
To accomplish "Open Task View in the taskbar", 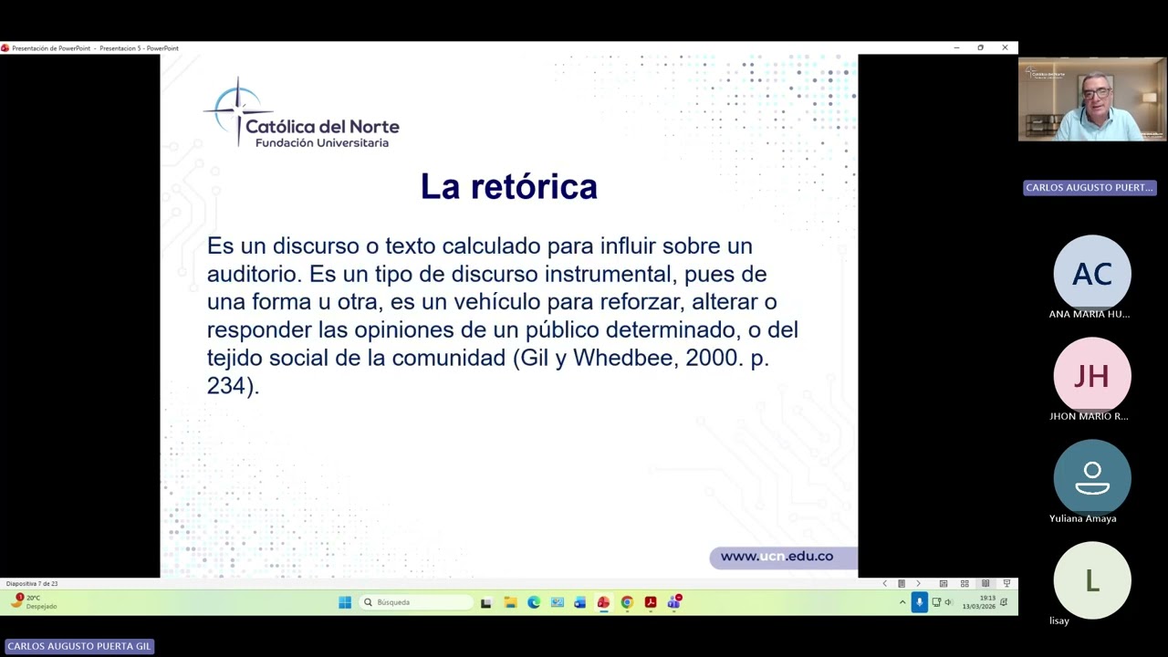I will click(486, 602).
